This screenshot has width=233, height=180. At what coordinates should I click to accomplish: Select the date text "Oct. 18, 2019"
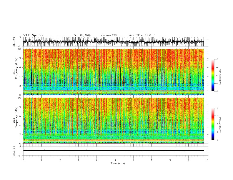click(x=82, y=35)
